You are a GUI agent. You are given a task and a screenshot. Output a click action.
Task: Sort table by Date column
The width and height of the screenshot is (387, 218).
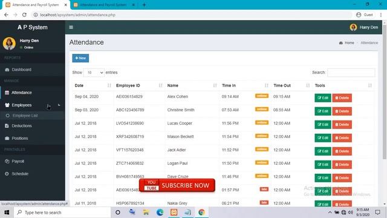pos(93,85)
